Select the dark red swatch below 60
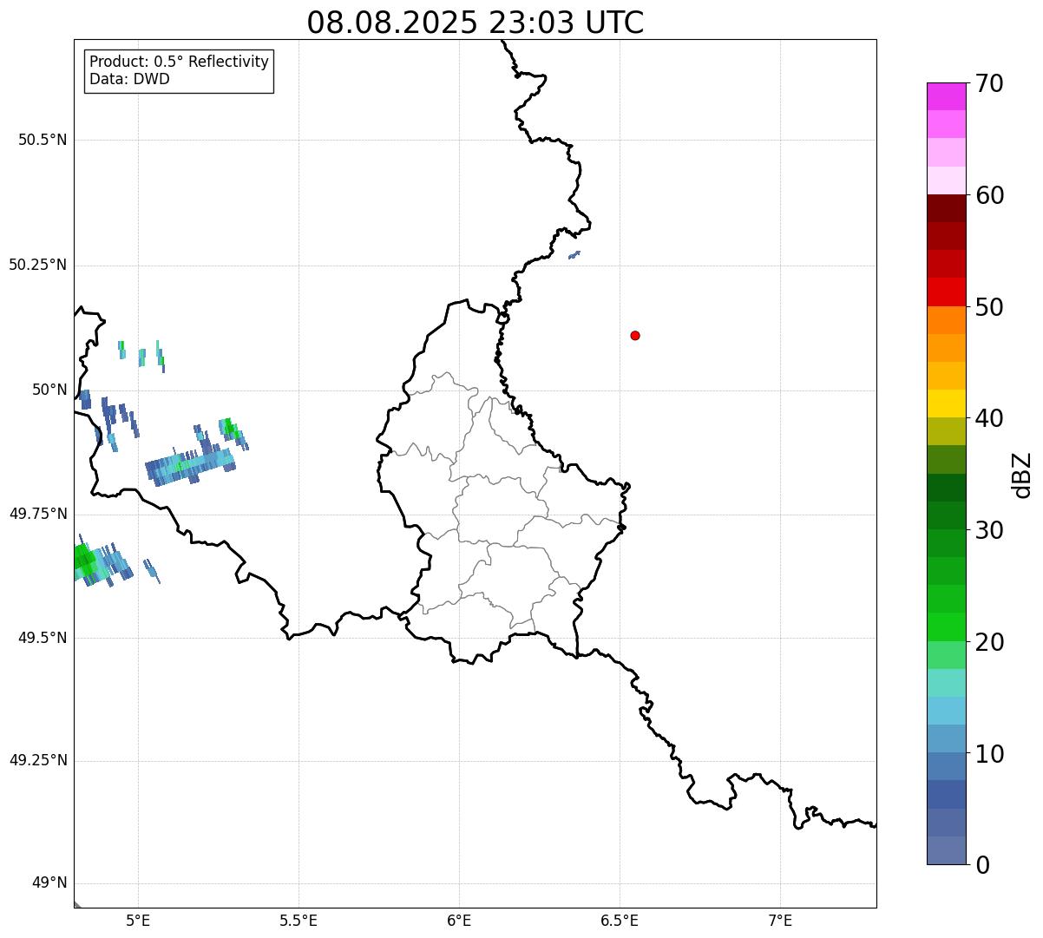This screenshot has height=938, width=1043. point(946,208)
